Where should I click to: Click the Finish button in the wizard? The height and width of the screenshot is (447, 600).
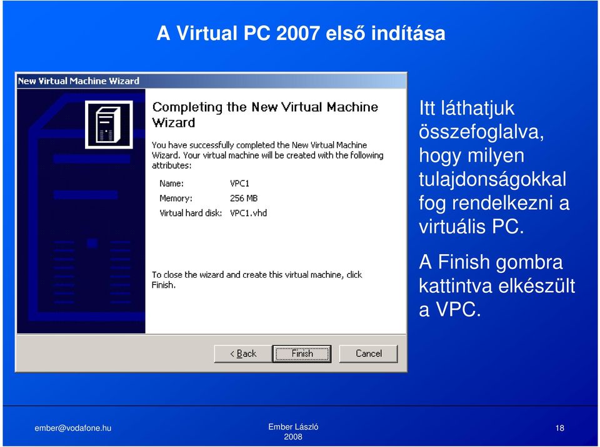302,353
